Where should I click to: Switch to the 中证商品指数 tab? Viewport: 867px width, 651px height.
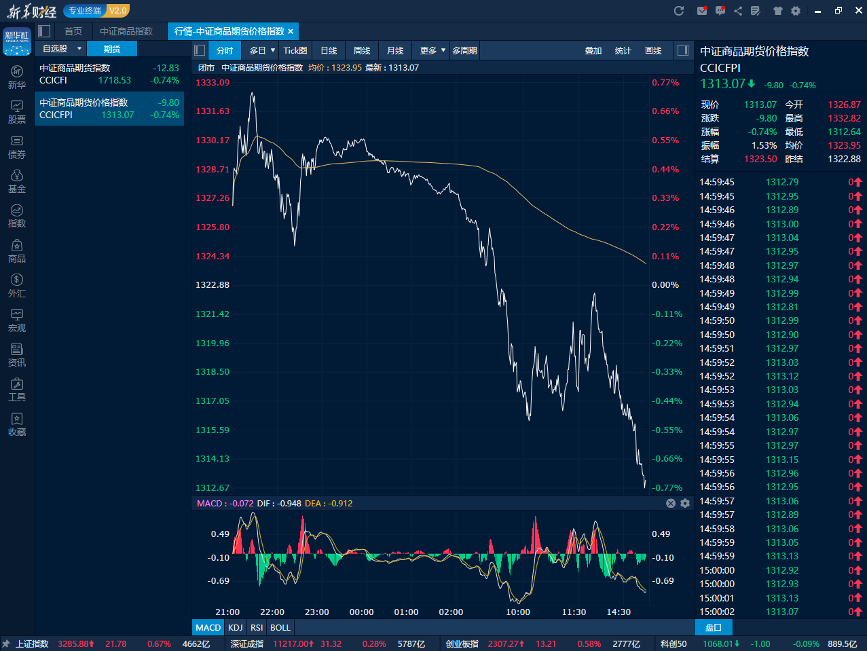pos(126,31)
